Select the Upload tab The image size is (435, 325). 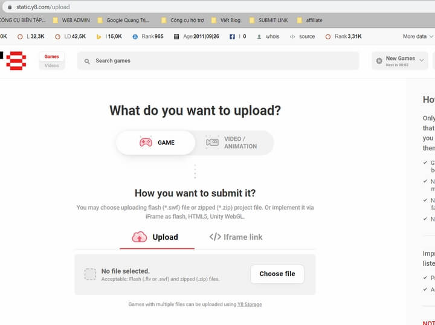(157, 237)
